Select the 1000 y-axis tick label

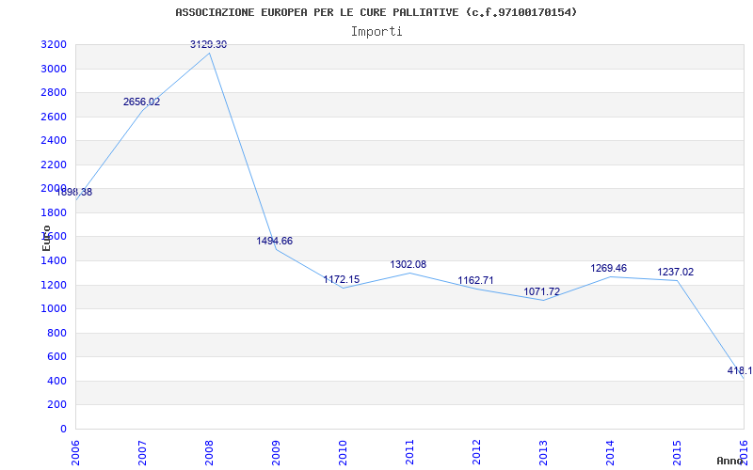(x=54, y=309)
